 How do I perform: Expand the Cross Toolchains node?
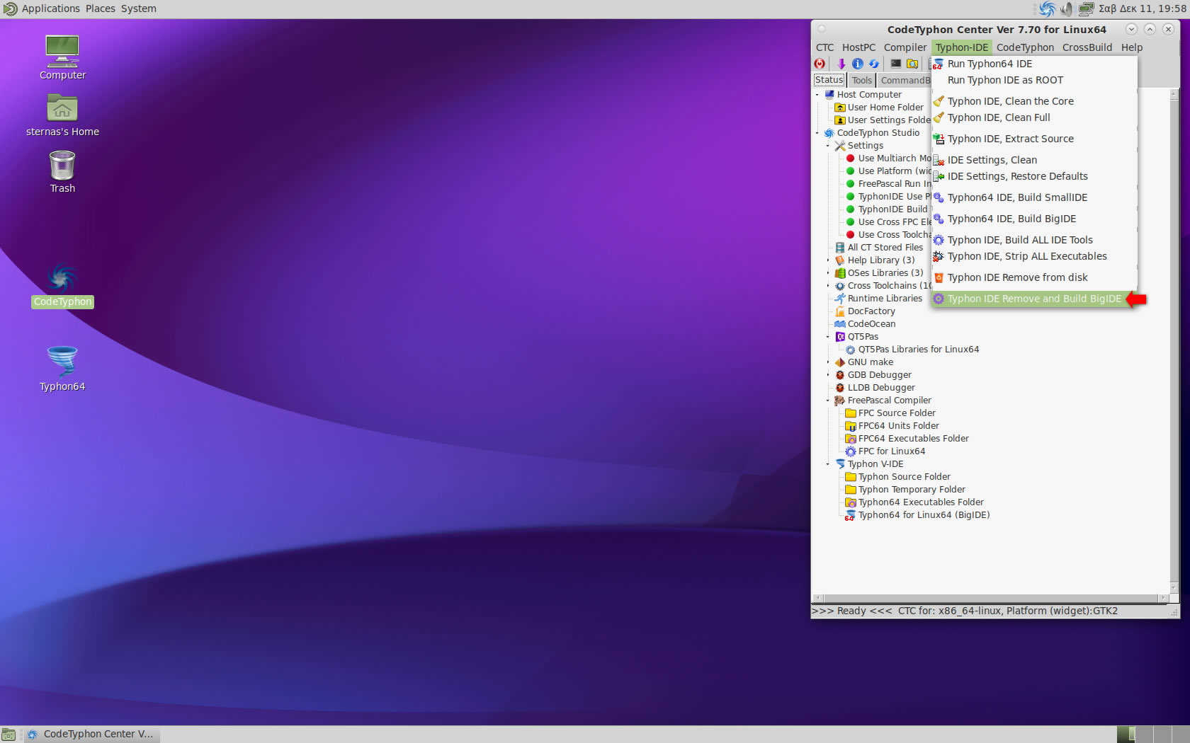point(828,286)
